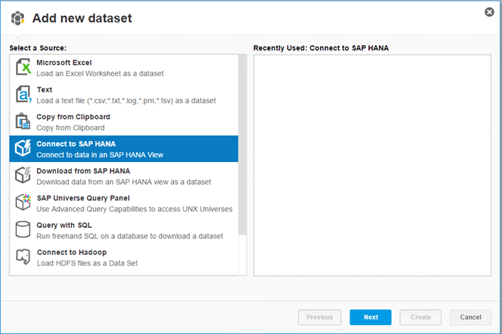Click the Cancel button

click(x=470, y=317)
